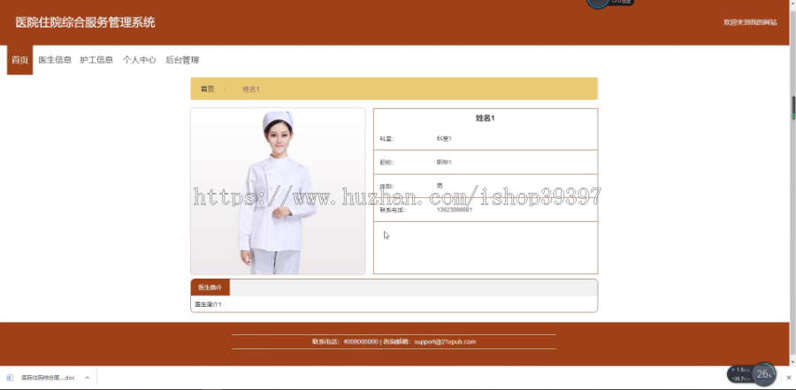796x390 pixels.
Task: Open 个人中心 from navigation bar
Action: coord(139,60)
